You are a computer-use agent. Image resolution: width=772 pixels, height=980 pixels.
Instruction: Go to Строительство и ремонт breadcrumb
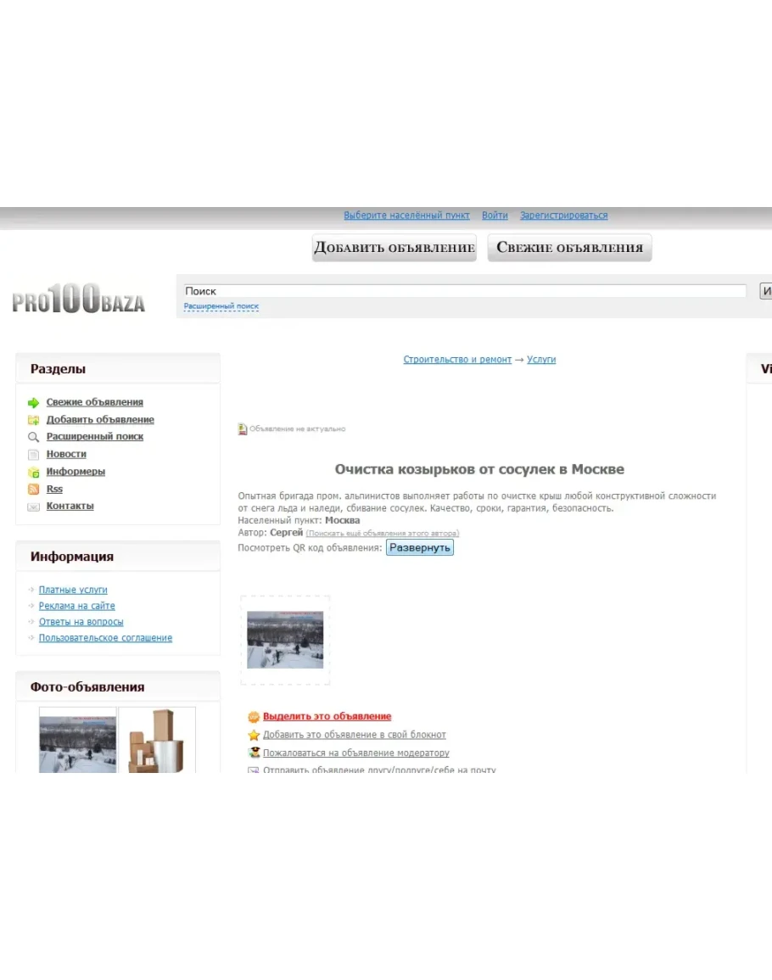[457, 360]
